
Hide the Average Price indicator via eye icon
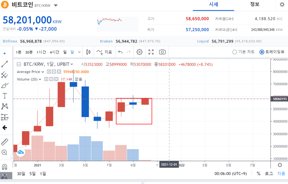(x=49, y=72)
